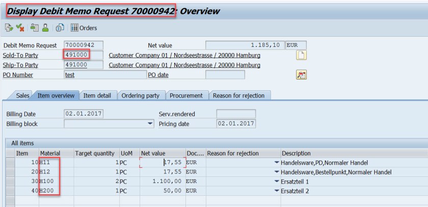Screen dimensions: 428x207
Task: Click the header partner list icon
Action: click(x=35, y=28)
